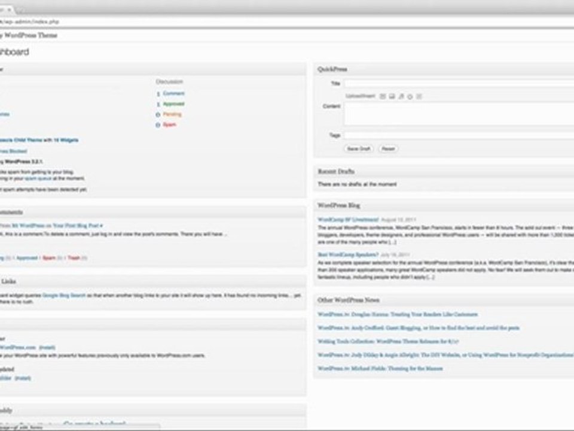Click the WordPress.com plugin link
This screenshot has width=574, height=431.
(x=18, y=347)
